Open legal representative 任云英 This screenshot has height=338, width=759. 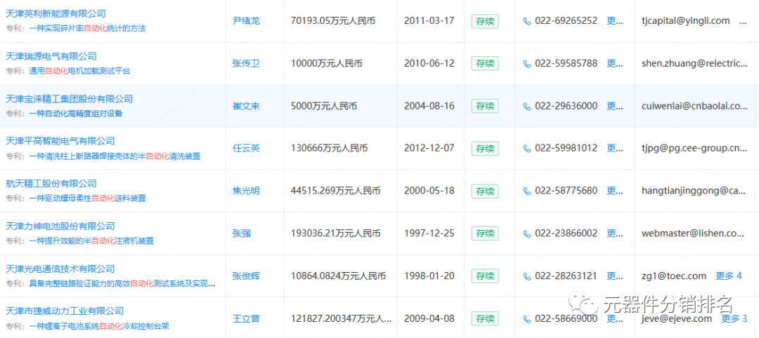coord(247,148)
